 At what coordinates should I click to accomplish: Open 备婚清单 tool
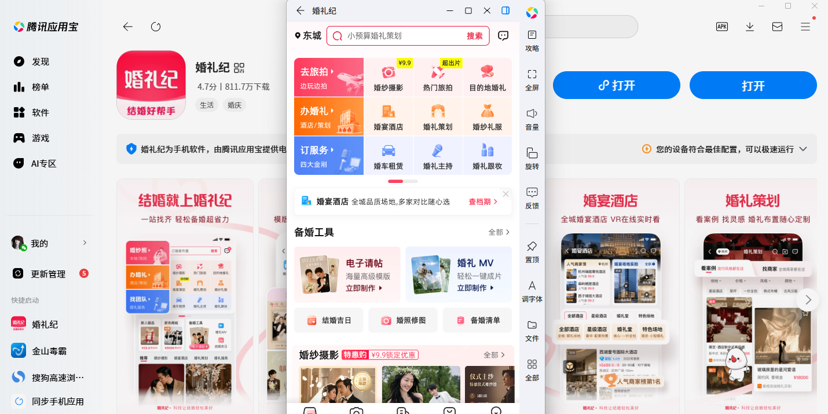pos(477,320)
